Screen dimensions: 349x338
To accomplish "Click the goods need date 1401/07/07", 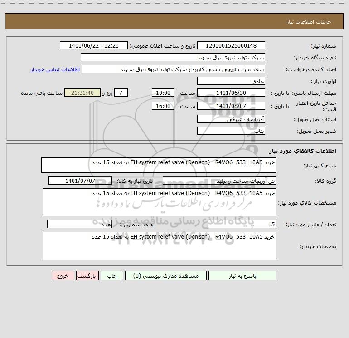I will (80, 181).
